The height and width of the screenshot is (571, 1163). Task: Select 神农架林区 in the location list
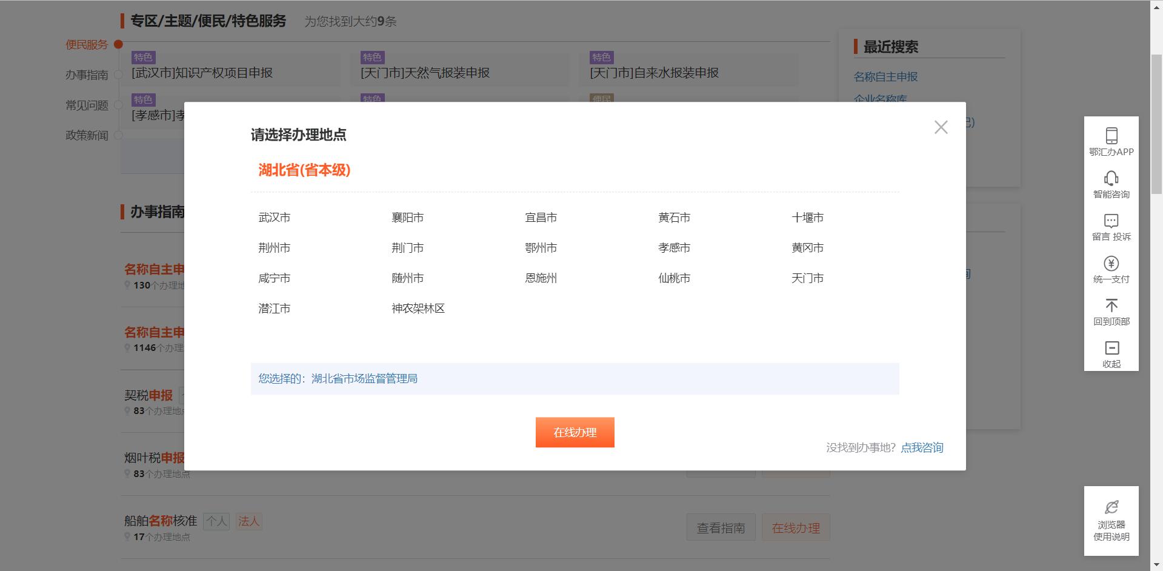(417, 308)
